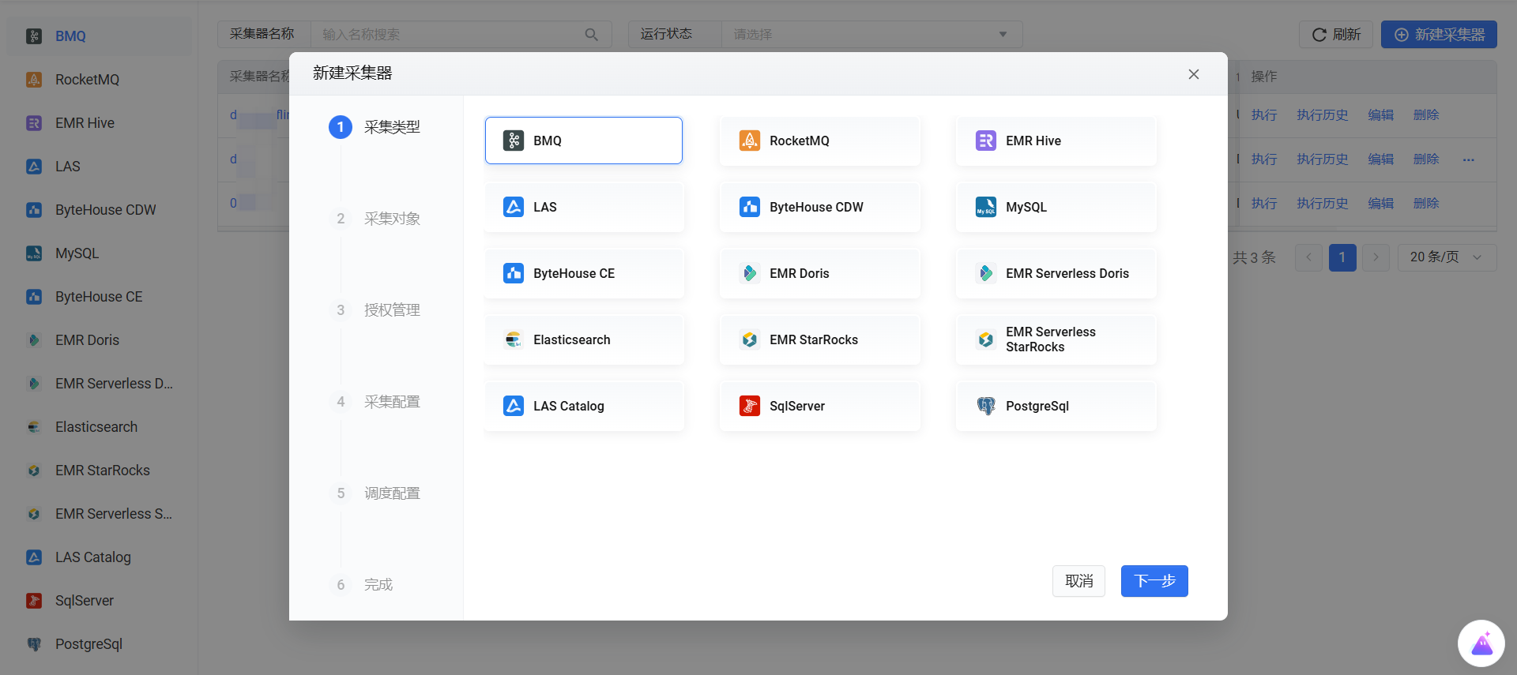Click step 2 采集对象 in wizard

(375, 219)
